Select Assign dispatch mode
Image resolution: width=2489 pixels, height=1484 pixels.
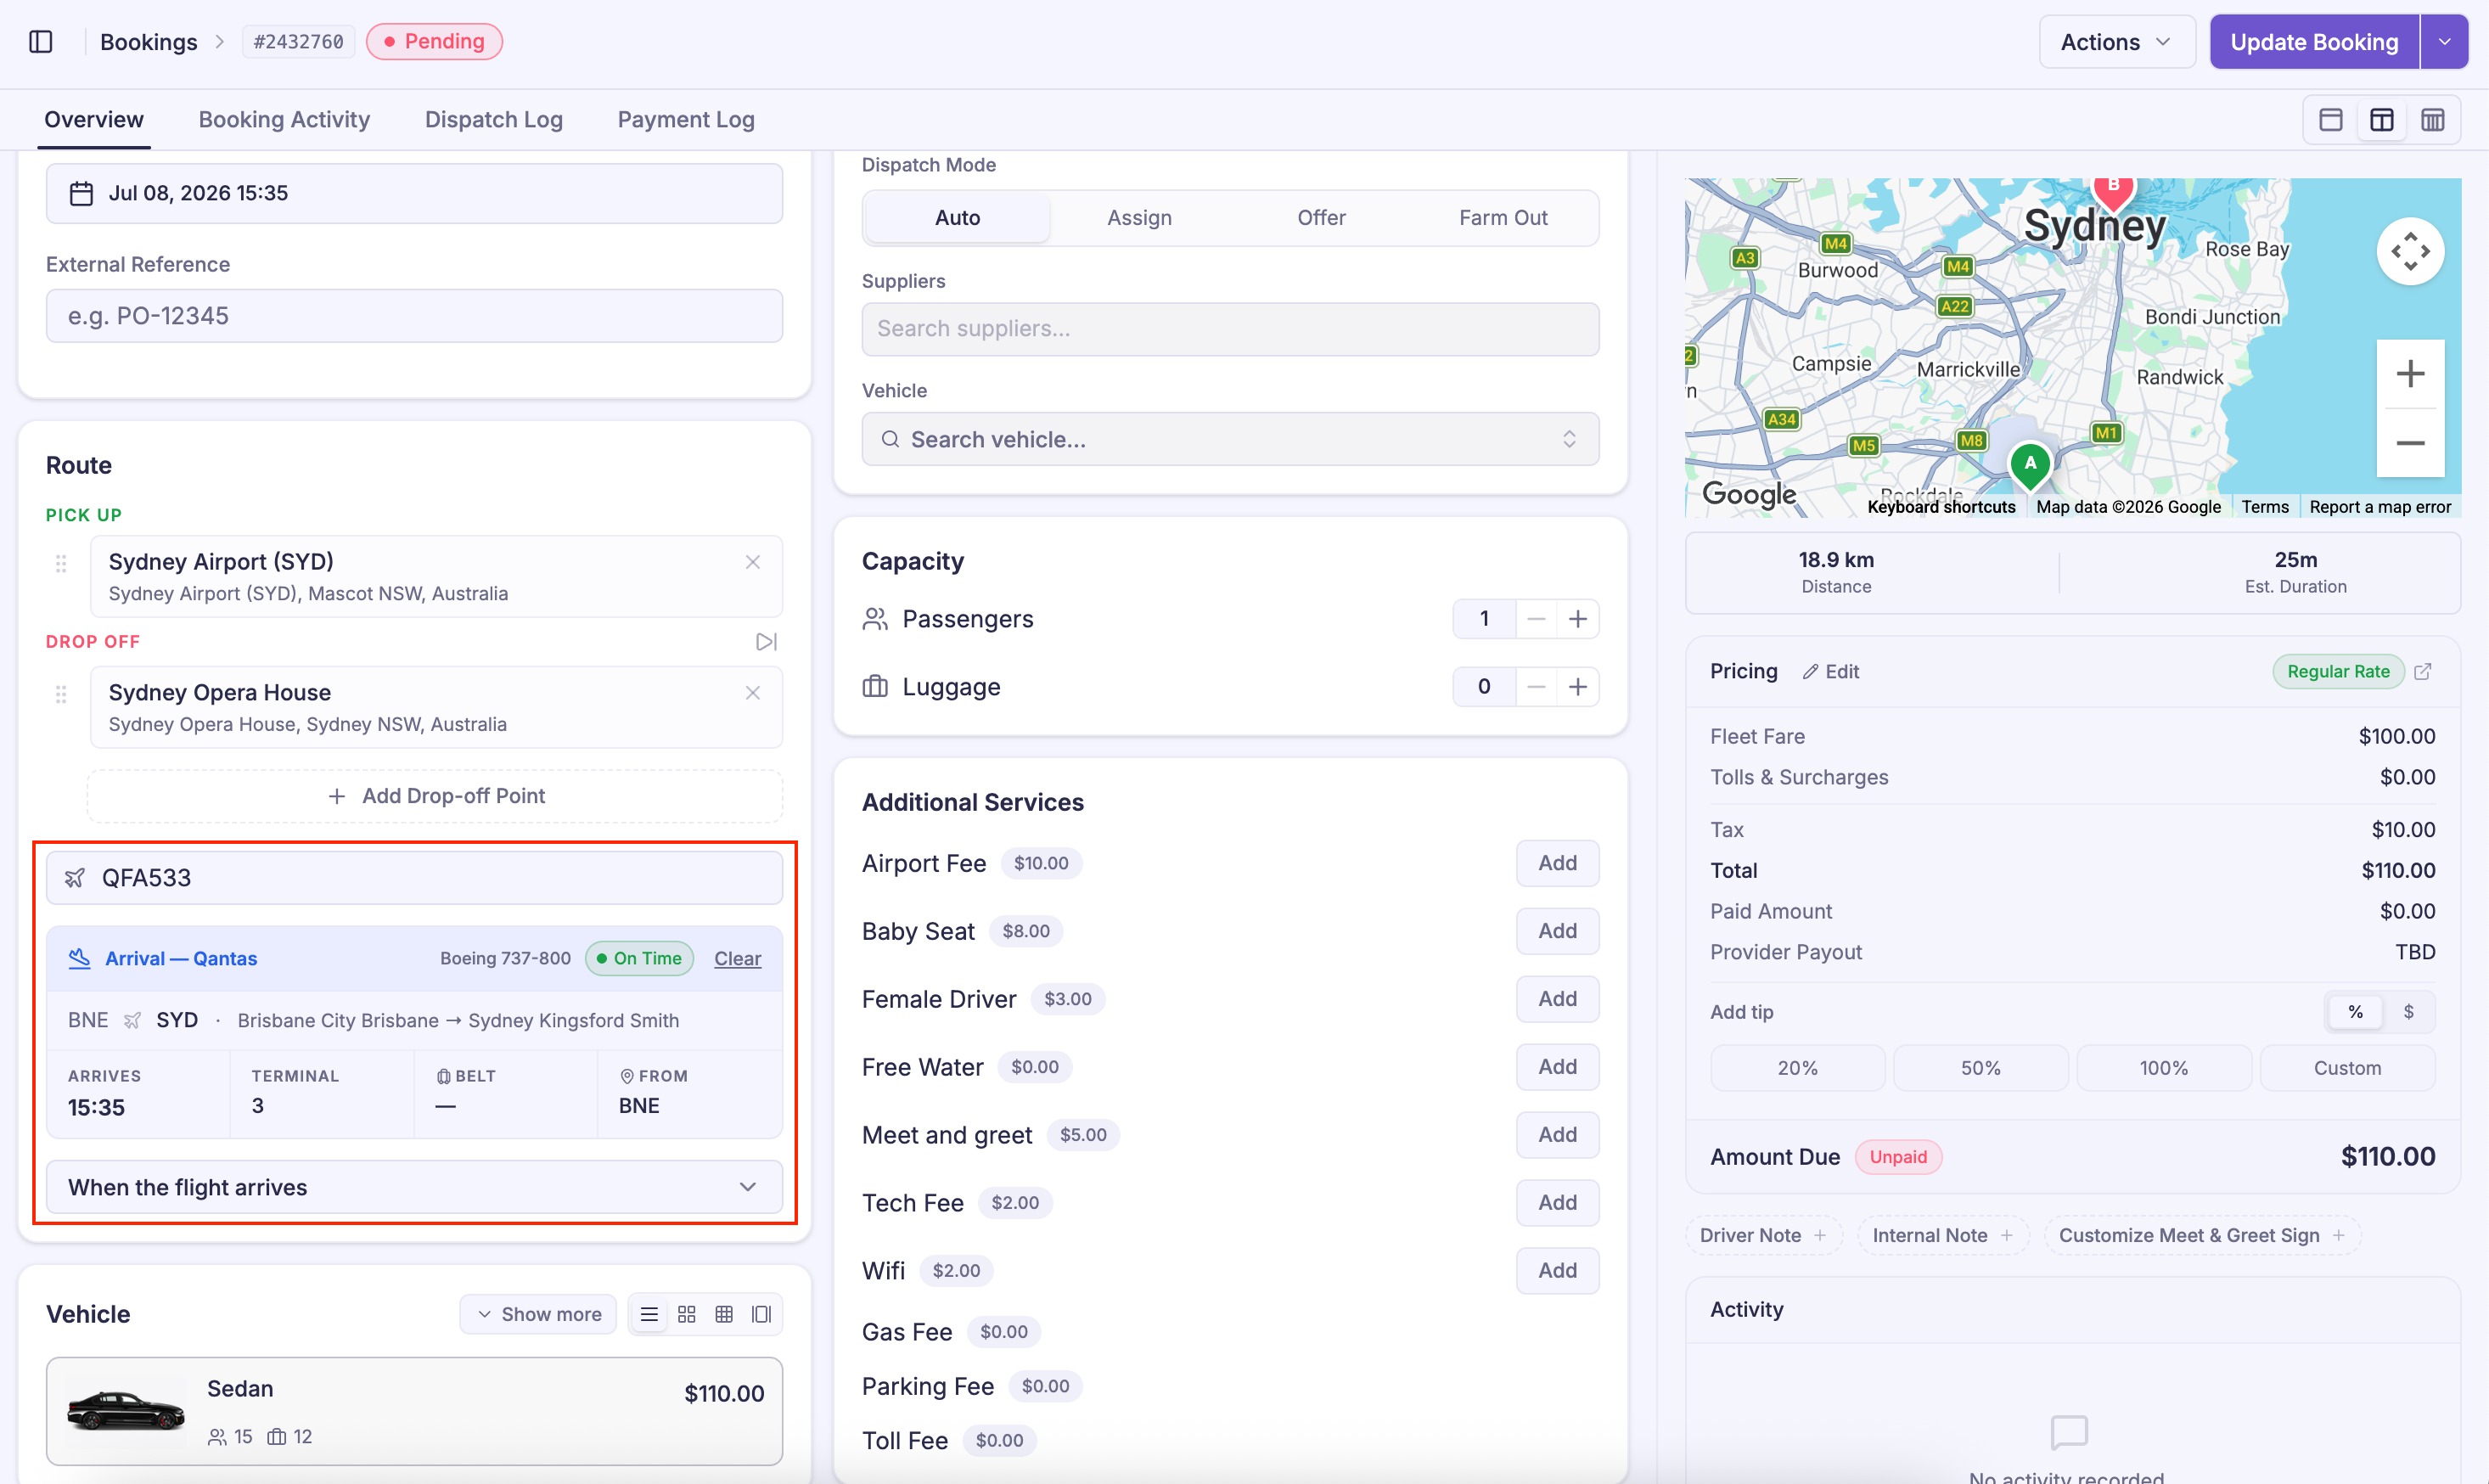[1139, 218]
